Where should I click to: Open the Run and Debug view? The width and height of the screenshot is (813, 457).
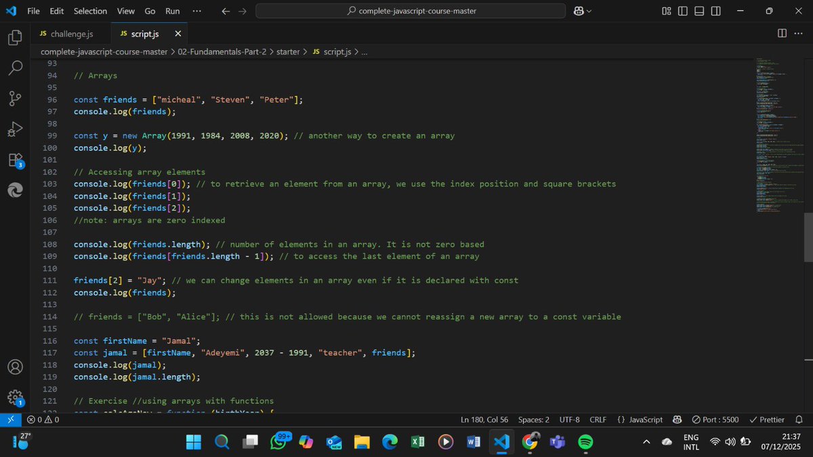(15, 129)
